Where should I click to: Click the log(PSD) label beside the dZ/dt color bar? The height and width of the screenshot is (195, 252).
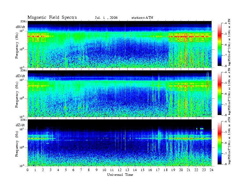click(x=229, y=141)
